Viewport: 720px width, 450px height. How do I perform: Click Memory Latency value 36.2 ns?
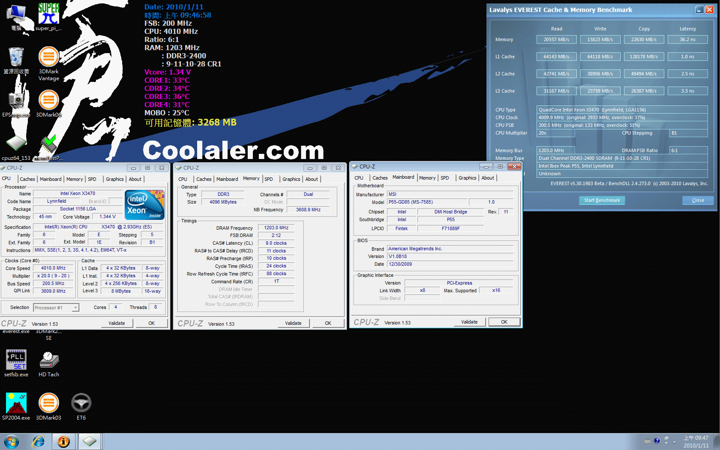tap(687, 39)
